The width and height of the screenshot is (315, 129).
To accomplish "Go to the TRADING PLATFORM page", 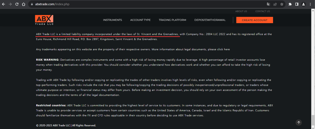I will click(x=172, y=20).
